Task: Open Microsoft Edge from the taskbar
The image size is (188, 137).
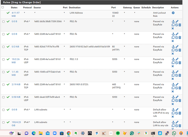Action: click(x=34, y=133)
